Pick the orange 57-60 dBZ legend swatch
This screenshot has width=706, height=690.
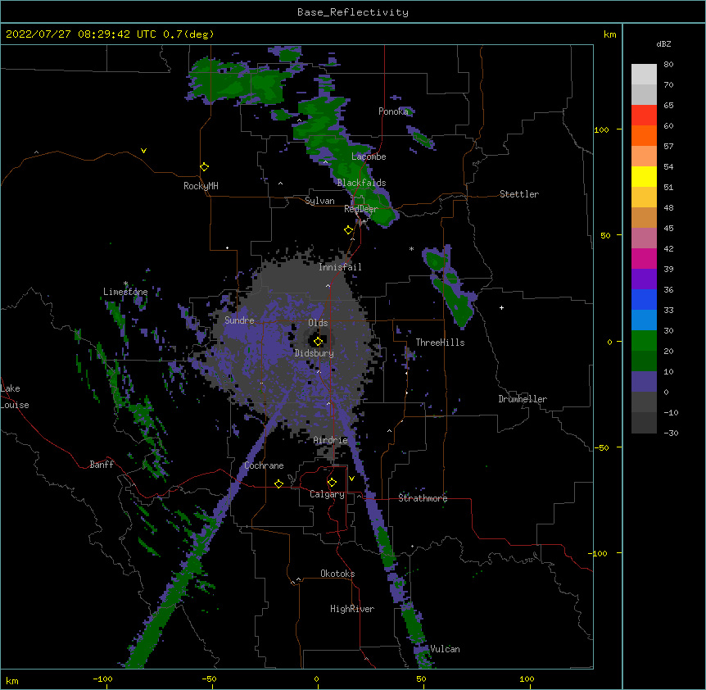(x=644, y=135)
